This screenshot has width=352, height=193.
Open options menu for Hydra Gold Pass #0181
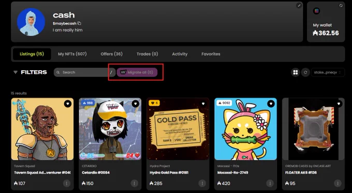(202, 183)
